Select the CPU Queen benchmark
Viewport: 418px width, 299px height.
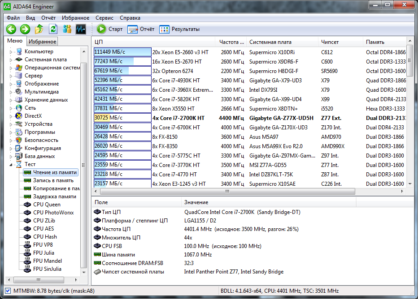pyautogui.click(x=42, y=205)
